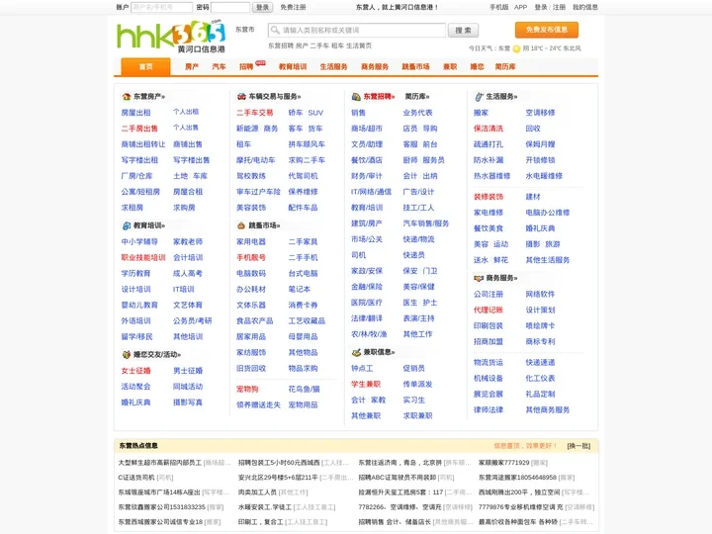The height and width of the screenshot is (534, 712).
Task: Open the 保洁清洗 service link
Action: (x=489, y=129)
